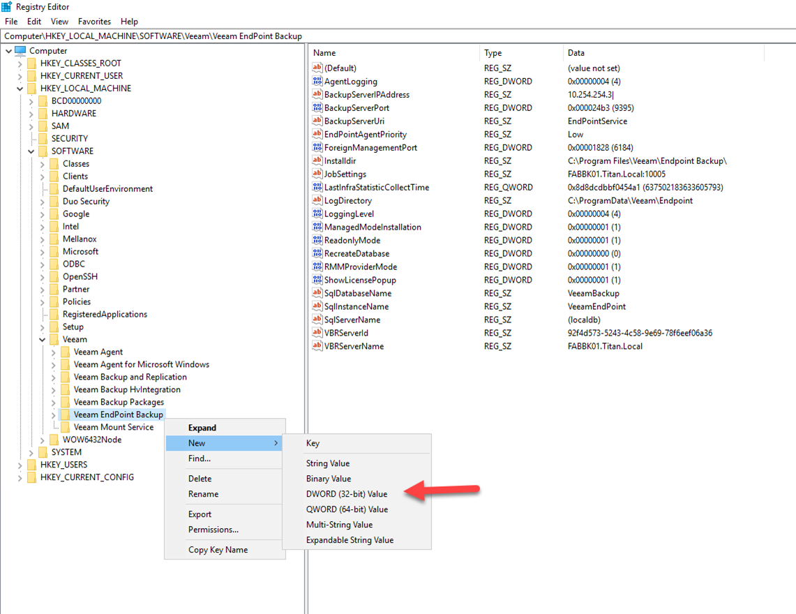Select the OpenSSH key in tree
Screen dimensions: 796x614
pyautogui.click(x=80, y=277)
